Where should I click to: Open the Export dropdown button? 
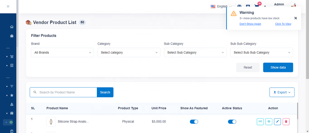282,92
